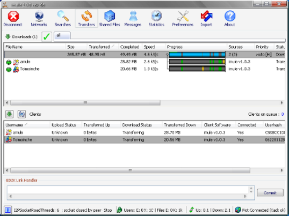Click the 'Not Connected (Kad: ok)' status text

coord(264,210)
